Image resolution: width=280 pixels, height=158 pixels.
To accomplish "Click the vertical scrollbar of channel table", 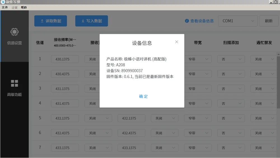I will [278, 82].
